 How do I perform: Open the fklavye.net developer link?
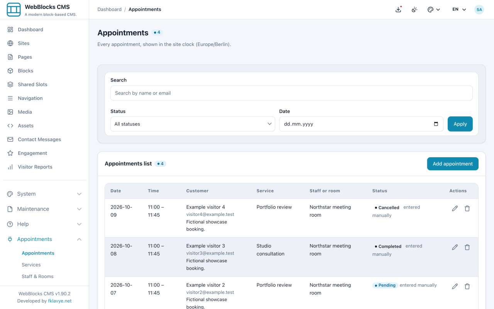point(60,301)
